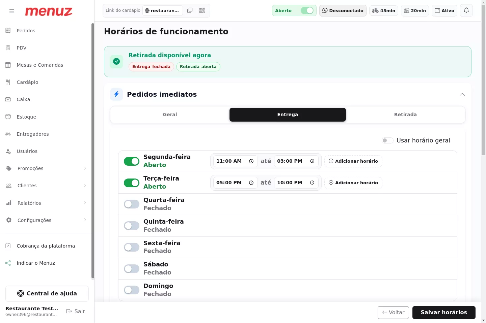The height and width of the screenshot is (323, 486).
Task: Add a time slot for Segunda-feira
Action: (x=353, y=161)
